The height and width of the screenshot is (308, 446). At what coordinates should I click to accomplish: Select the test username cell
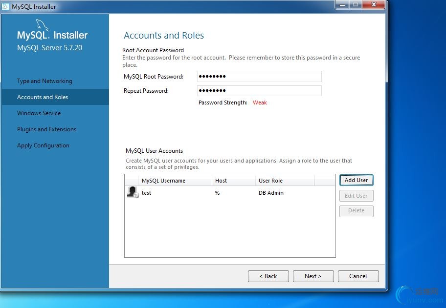(146, 193)
